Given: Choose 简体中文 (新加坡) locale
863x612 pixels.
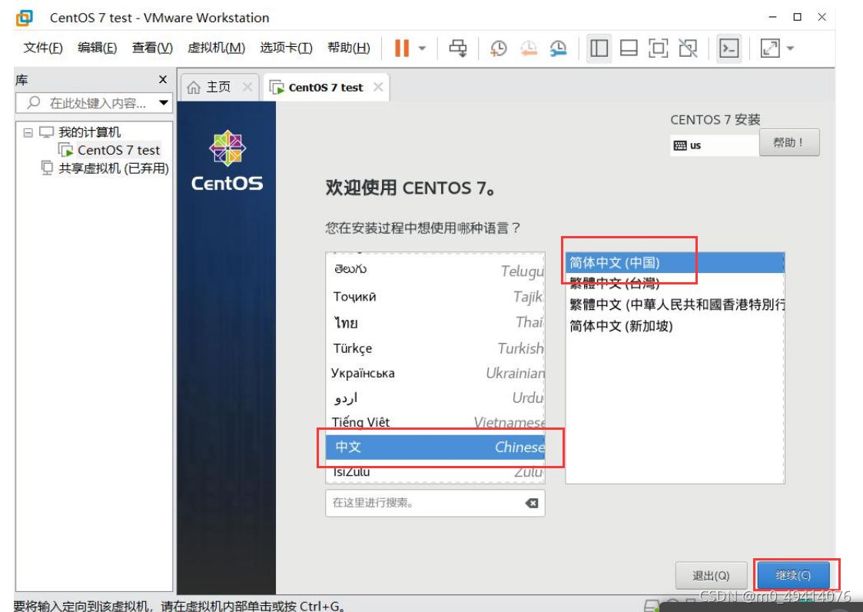Looking at the screenshot, I should pyautogui.click(x=675, y=326).
